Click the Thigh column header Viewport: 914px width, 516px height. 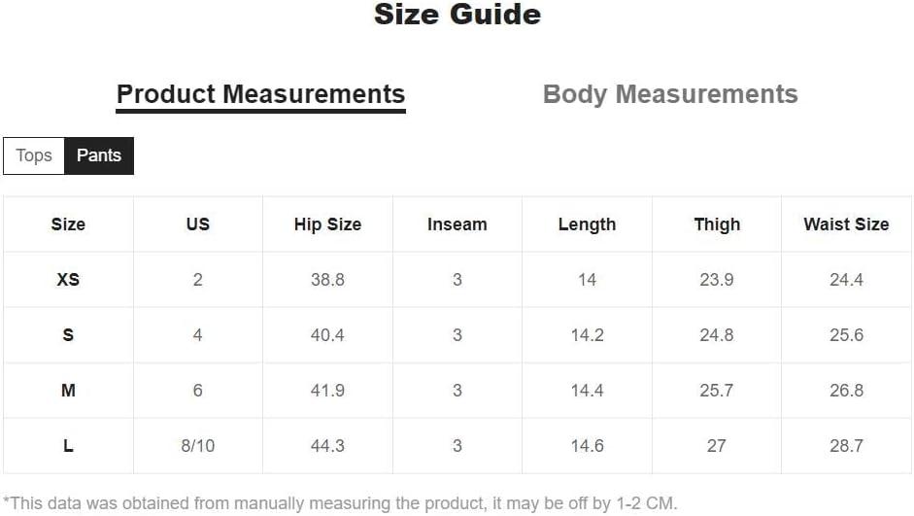pos(717,224)
